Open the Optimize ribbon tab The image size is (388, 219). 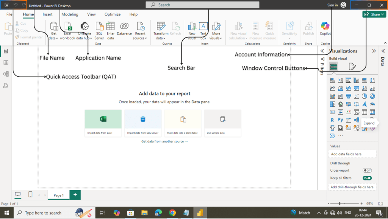coord(112,14)
